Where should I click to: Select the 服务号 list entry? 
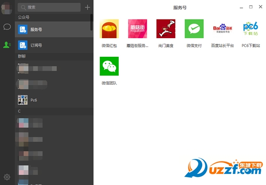(x=54, y=29)
